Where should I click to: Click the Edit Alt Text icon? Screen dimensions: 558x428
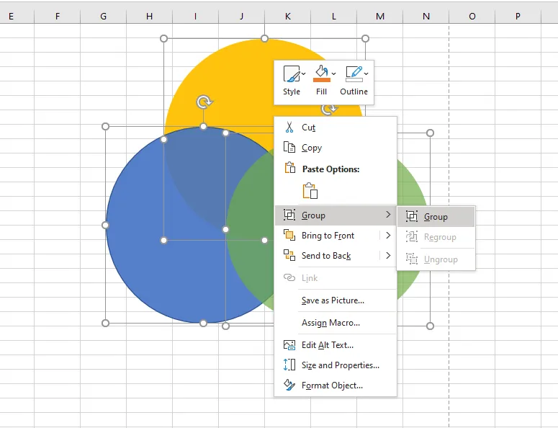(x=289, y=345)
